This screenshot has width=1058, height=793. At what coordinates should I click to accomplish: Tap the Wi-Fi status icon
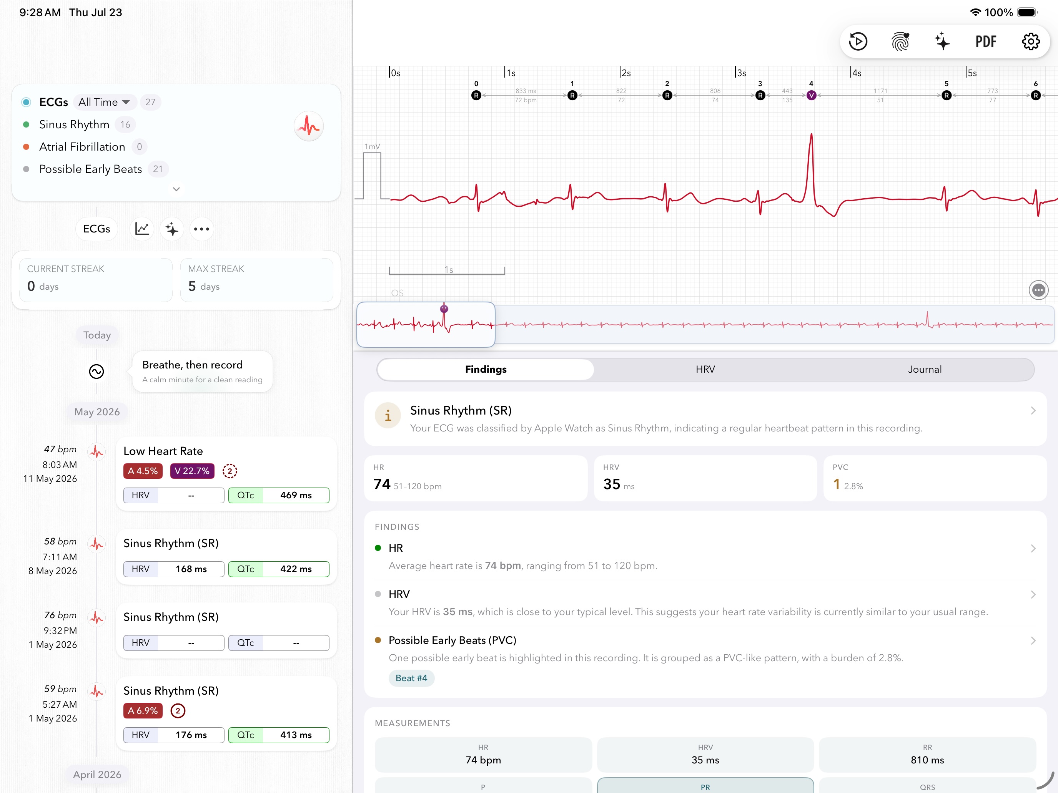pyautogui.click(x=975, y=12)
